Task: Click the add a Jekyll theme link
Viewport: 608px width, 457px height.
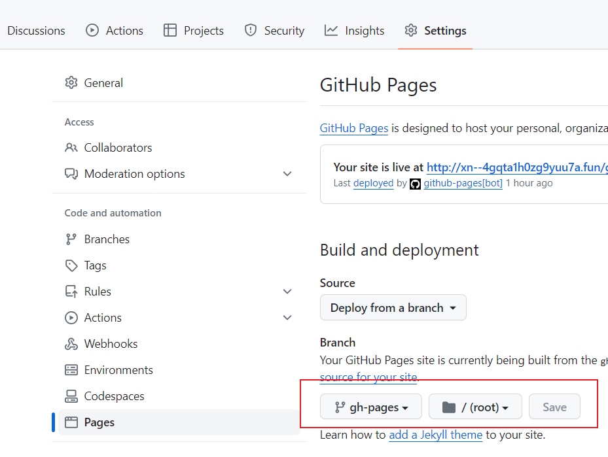Action: click(x=435, y=435)
